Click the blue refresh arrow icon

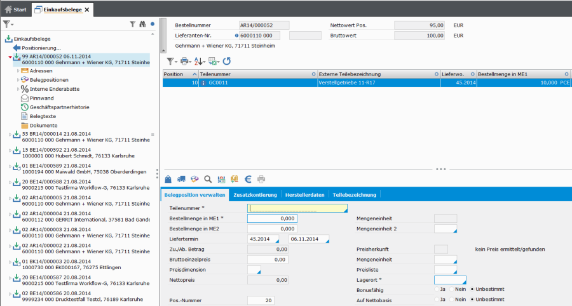227,61
